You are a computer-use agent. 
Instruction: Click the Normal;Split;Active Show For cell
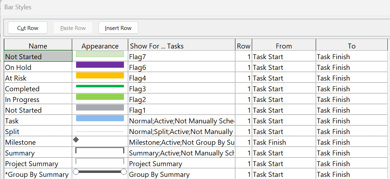point(181,131)
